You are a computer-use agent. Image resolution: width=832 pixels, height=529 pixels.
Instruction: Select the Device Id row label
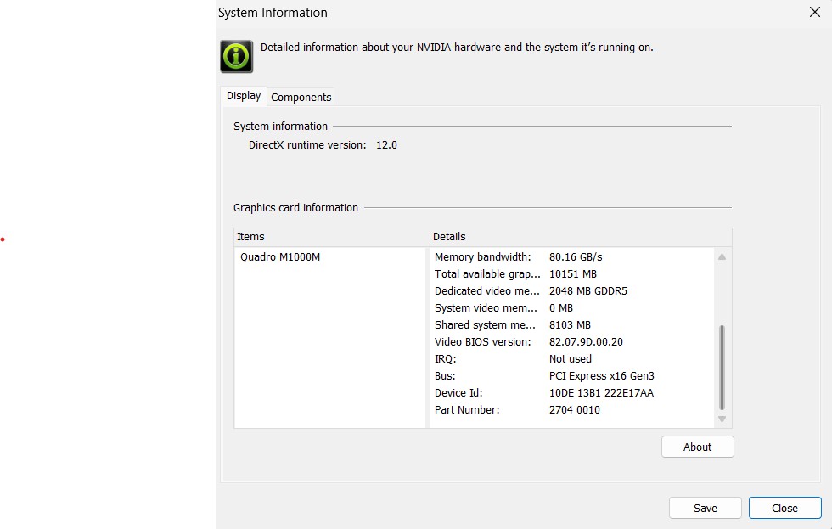click(x=458, y=392)
